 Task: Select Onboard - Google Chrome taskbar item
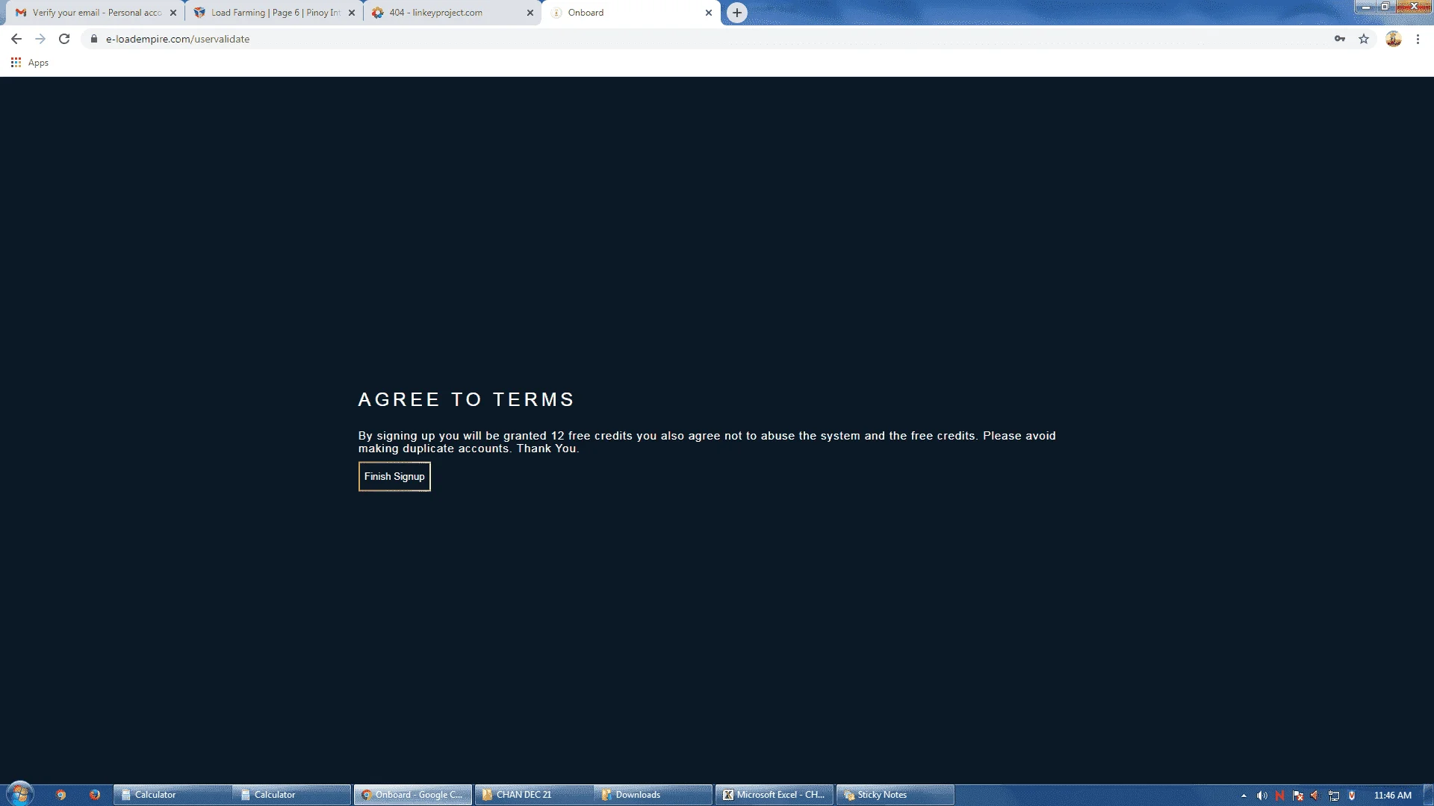[x=413, y=795]
